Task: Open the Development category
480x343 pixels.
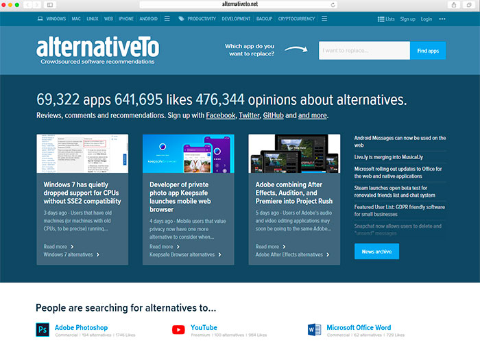Action: click(x=236, y=19)
